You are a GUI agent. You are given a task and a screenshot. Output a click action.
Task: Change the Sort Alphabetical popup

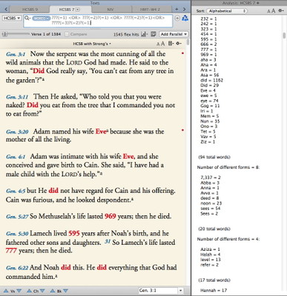(x=227, y=11)
